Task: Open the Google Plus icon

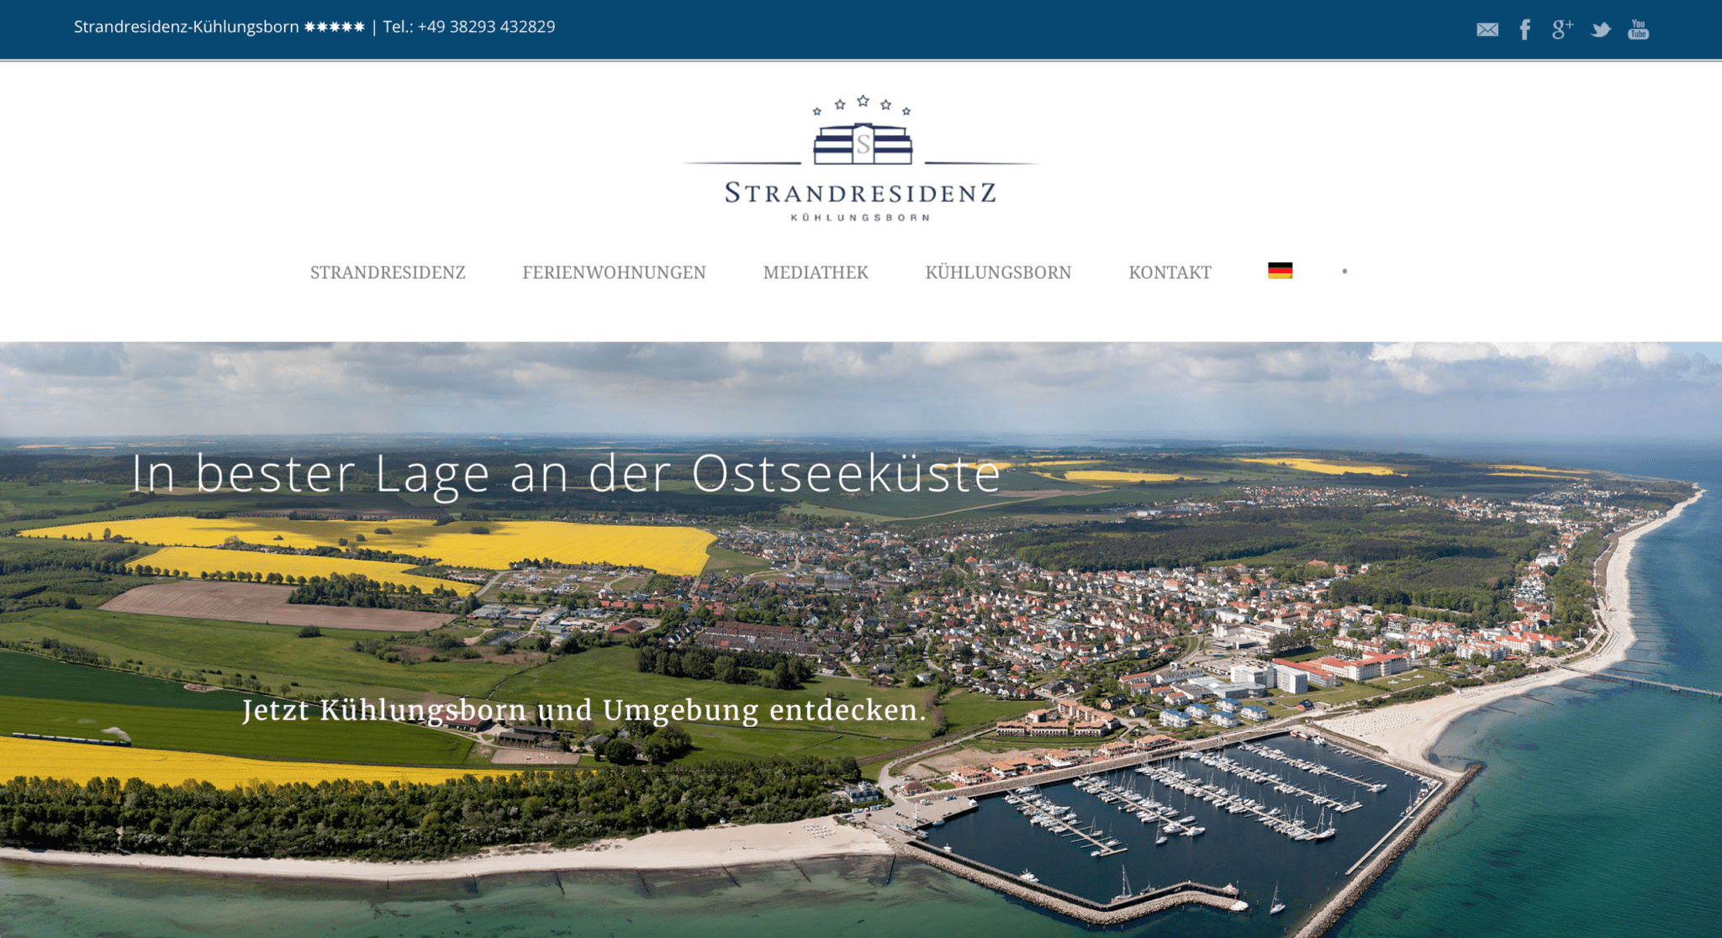Action: pos(1562,29)
